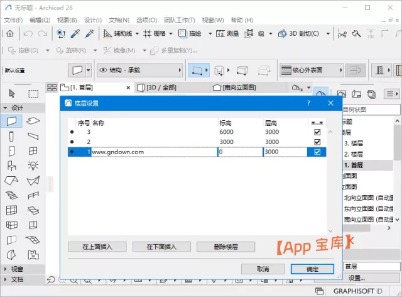Click the help question mark in dialog
The height and width of the screenshot is (297, 402).
[308, 103]
